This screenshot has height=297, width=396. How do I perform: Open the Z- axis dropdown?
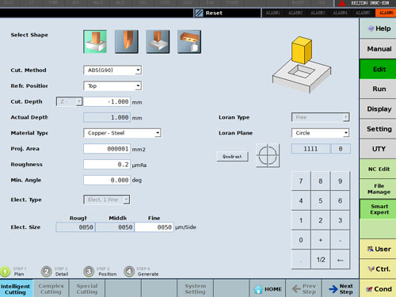[69, 101]
